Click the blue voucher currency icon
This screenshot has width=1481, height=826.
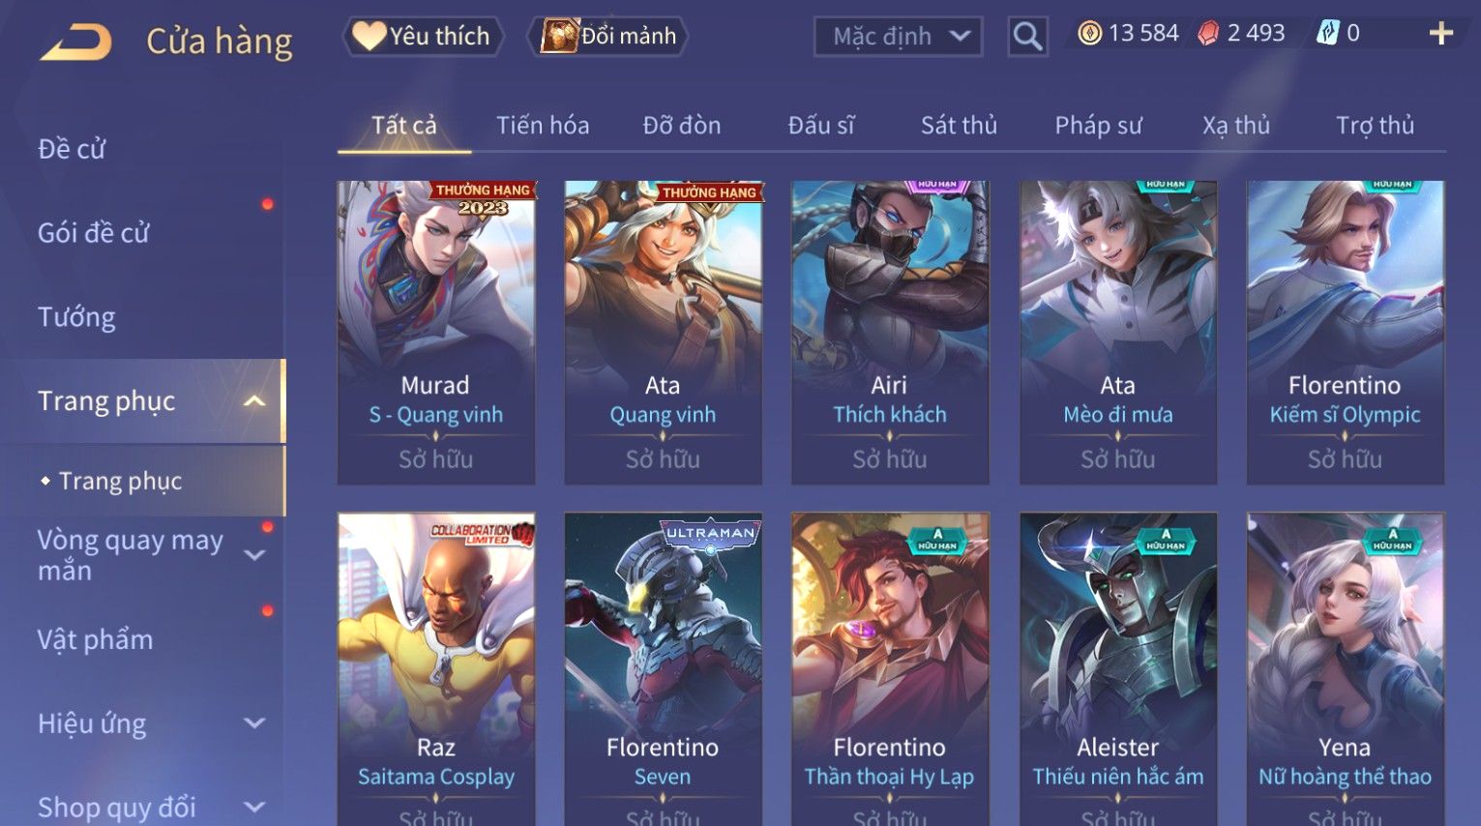(1328, 34)
